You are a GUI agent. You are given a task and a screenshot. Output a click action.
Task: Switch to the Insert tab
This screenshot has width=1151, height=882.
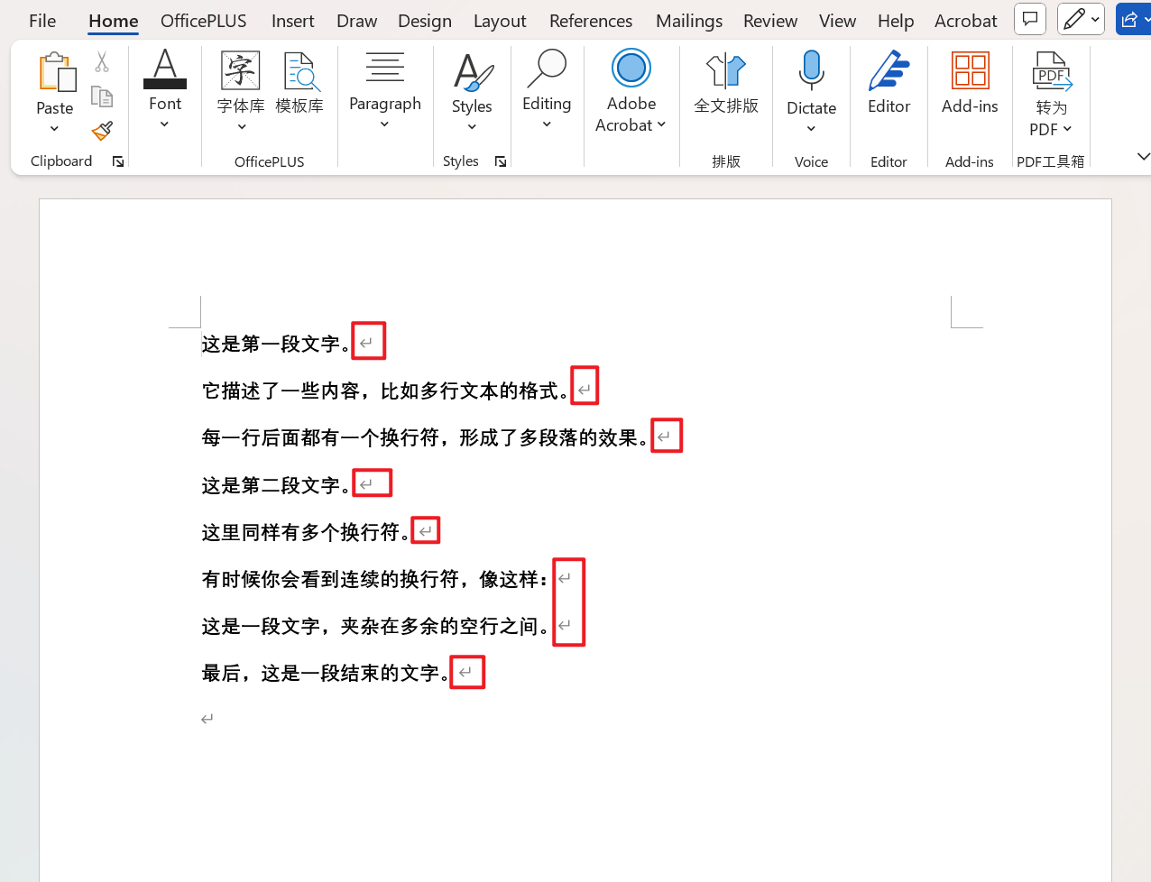(293, 20)
